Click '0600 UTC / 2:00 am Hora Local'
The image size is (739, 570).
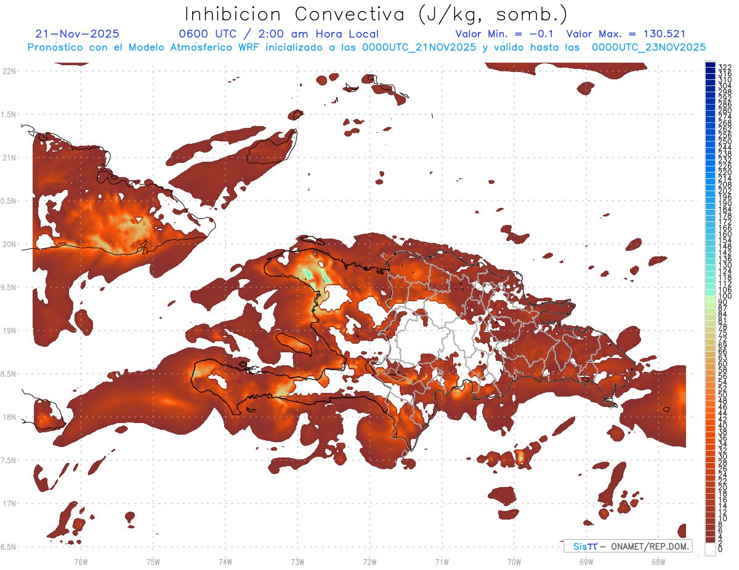tap(278, 34)
